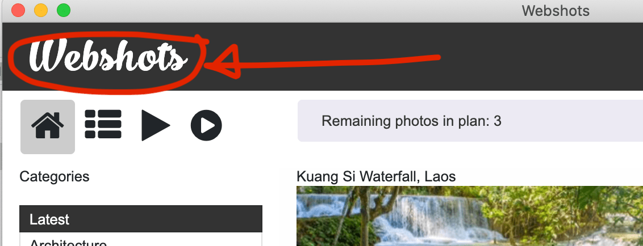Maximize the window using green button

coord(64,10)
